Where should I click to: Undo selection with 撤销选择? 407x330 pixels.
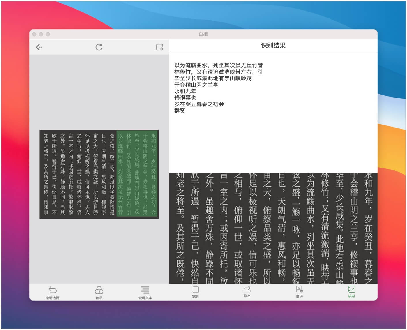52,292
